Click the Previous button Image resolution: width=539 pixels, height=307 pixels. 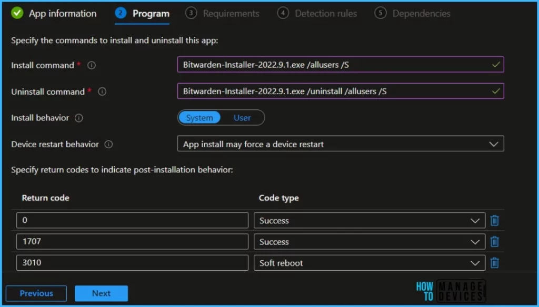point(36,293)
